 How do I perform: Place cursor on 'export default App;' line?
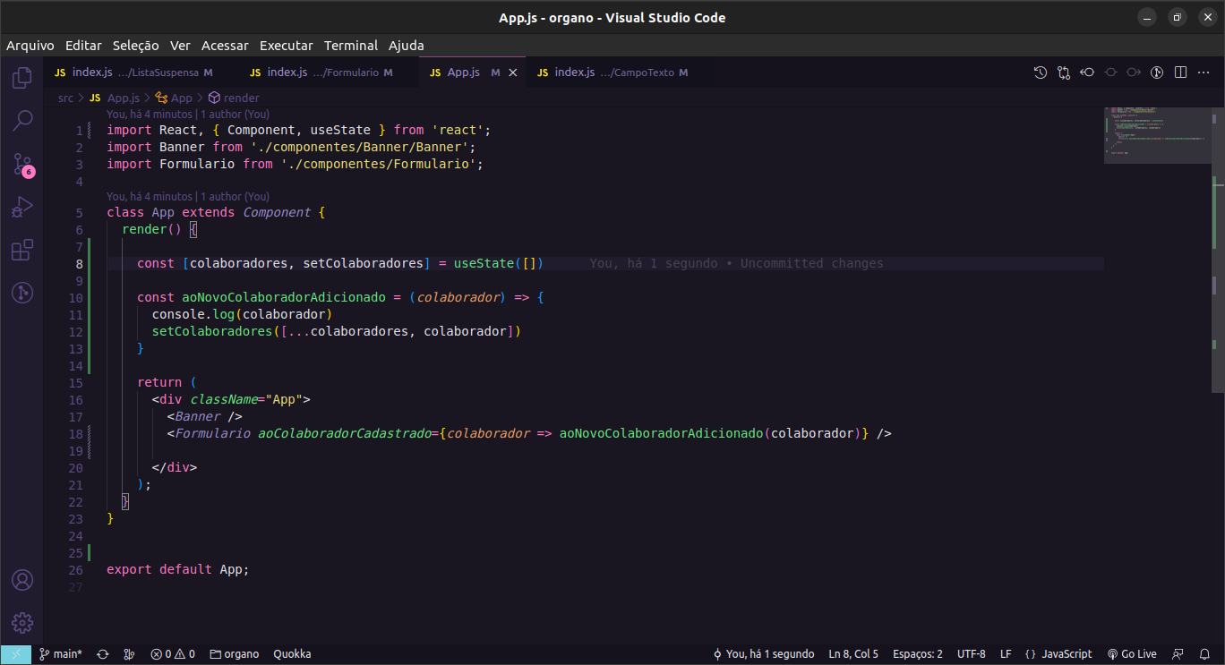coord(178,569)
